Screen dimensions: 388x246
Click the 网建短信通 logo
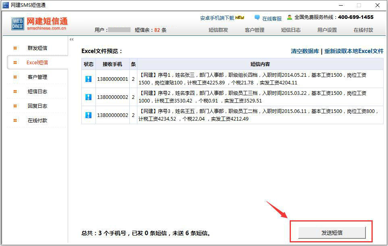[39, 23]
